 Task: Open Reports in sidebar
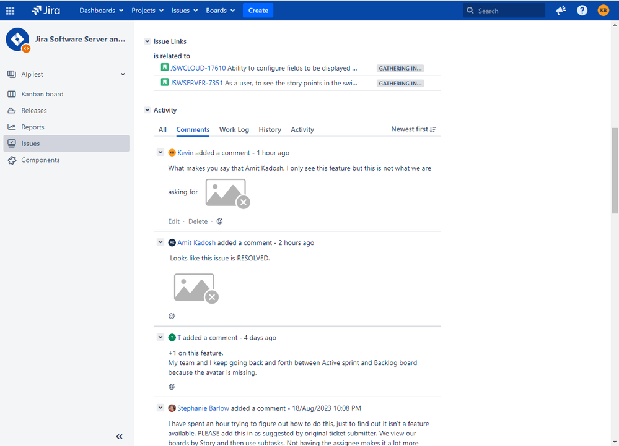[66, 127]
